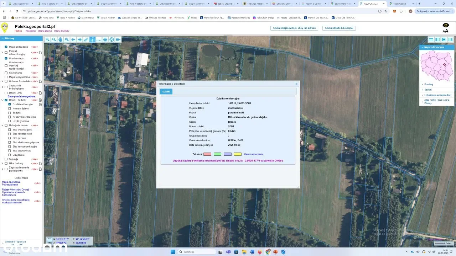Click the video camera toolbar icon
Screen dimensions: 456x256
[118, 39]
